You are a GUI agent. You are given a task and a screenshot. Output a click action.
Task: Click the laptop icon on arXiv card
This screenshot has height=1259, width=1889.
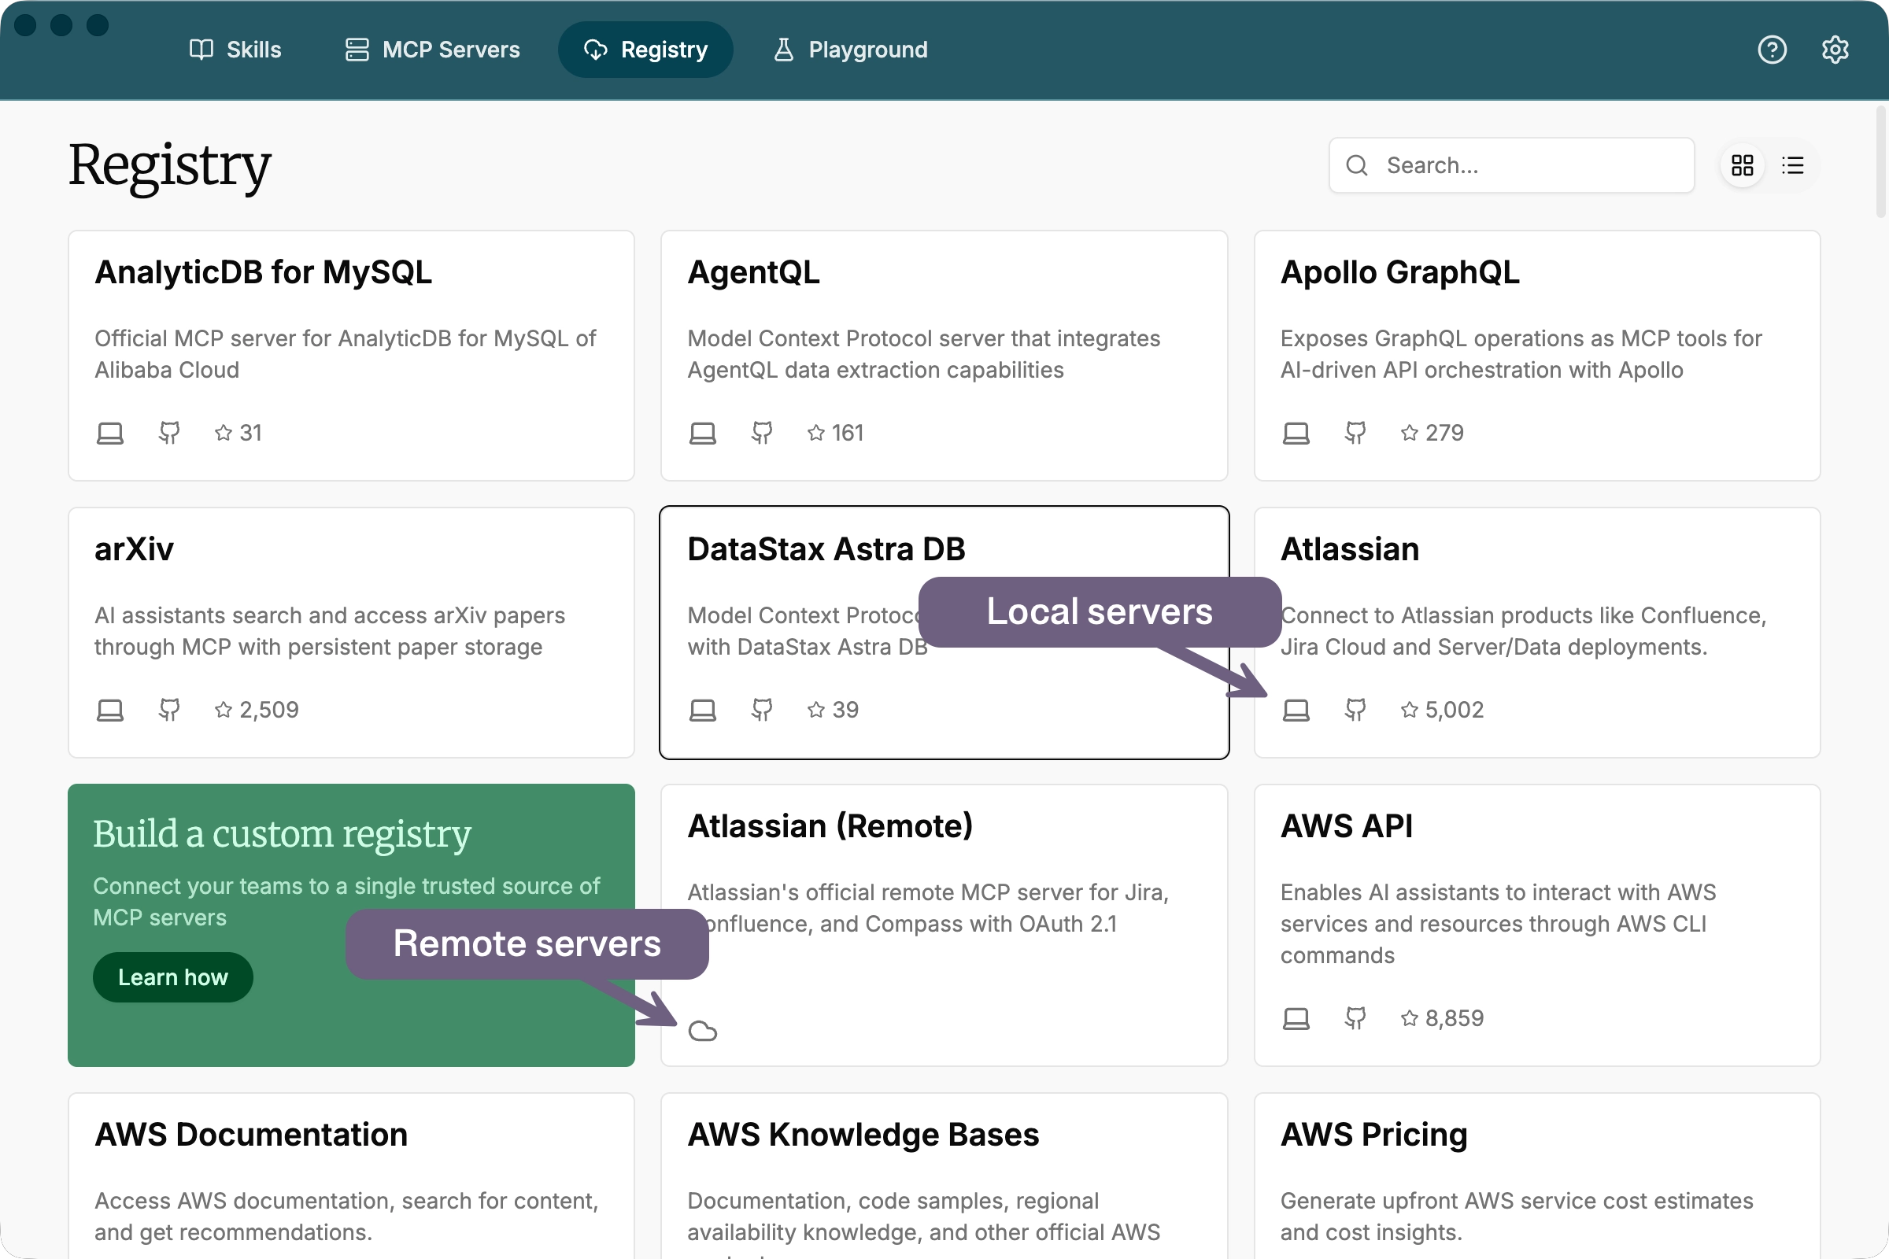tap(110, 711)
